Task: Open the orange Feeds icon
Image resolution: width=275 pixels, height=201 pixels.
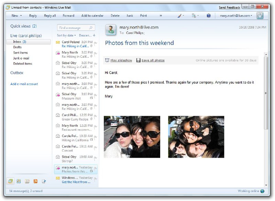Action: [x=35, y=181]
